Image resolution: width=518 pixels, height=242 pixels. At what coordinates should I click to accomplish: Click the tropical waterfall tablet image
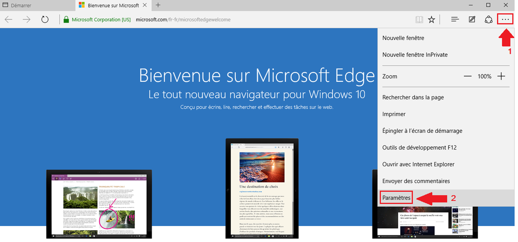click(99, 204)
